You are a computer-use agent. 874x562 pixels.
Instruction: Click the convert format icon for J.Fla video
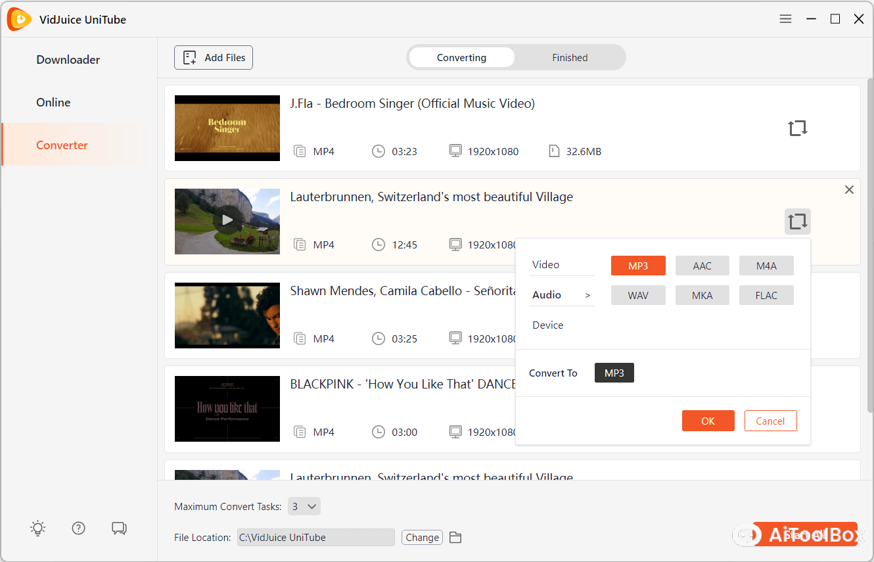[x=797, y=128]
